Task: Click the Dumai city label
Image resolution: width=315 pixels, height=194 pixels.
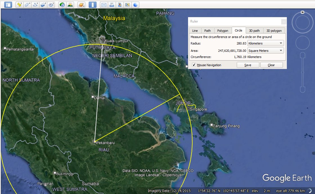Action: (99, 98)
